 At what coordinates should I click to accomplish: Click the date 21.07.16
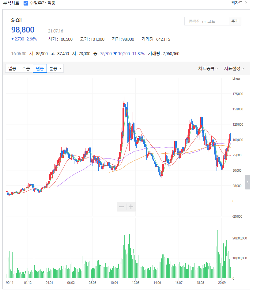pos(55,31)
